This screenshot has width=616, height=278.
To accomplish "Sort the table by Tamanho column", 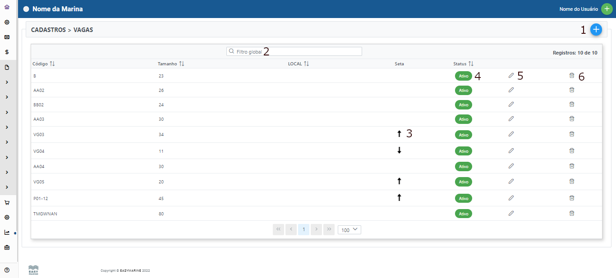I will pyautogui.click(x=182, y=64).
